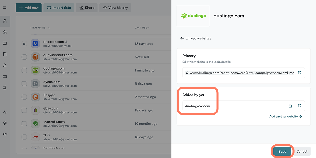Click the Share toolbar button

[x=87, y=8]
